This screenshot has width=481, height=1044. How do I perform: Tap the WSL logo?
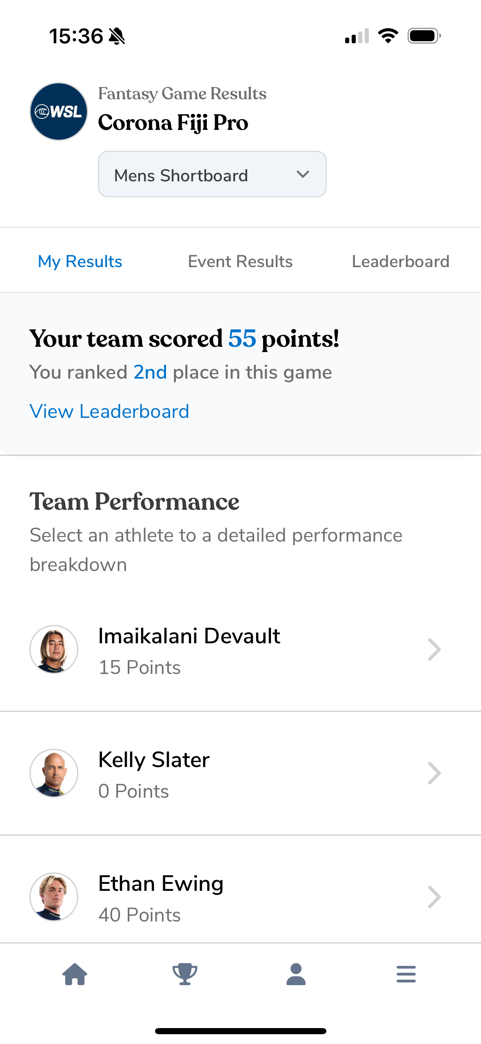click(x=59, y=112)
